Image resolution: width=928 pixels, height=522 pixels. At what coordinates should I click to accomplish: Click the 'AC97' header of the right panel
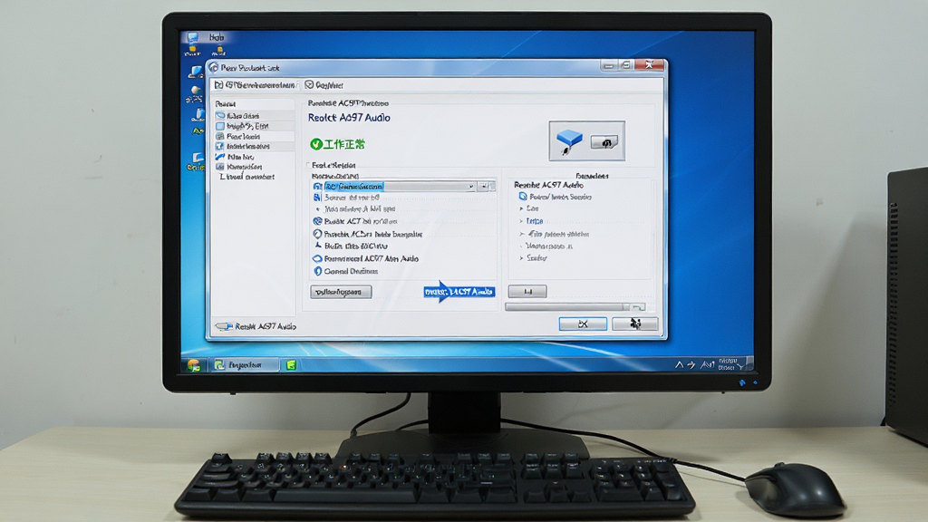click(548, 185)
